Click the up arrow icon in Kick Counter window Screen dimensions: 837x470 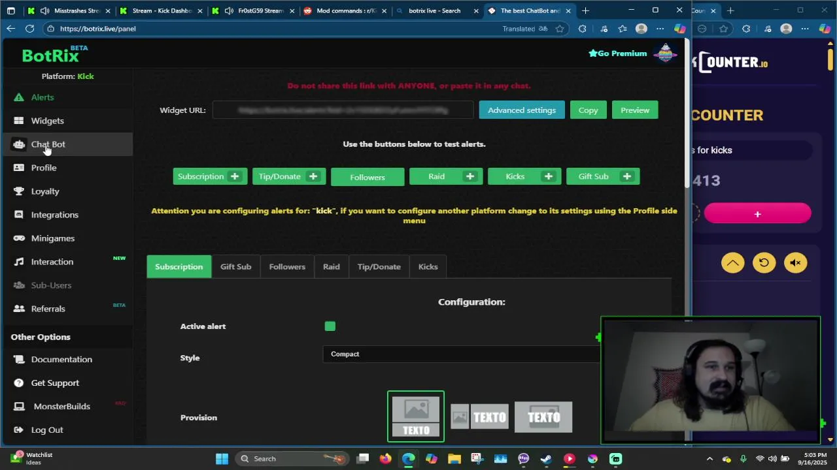pyautogui.click(x=732, y=263)
